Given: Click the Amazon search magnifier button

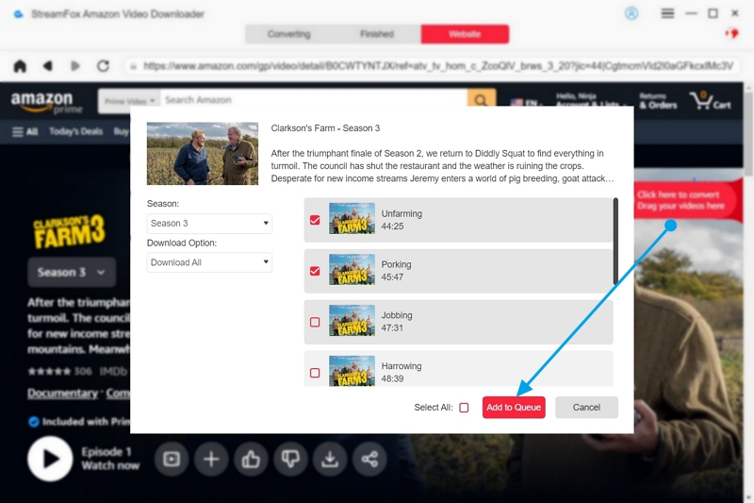Looking at the screenshot, I should pos(481,100).
